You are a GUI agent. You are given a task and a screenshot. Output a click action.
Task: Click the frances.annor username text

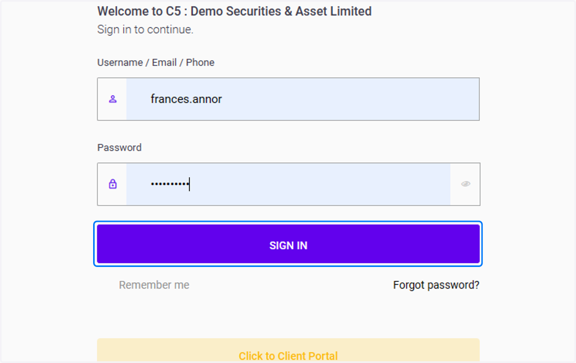pos(186,99)
